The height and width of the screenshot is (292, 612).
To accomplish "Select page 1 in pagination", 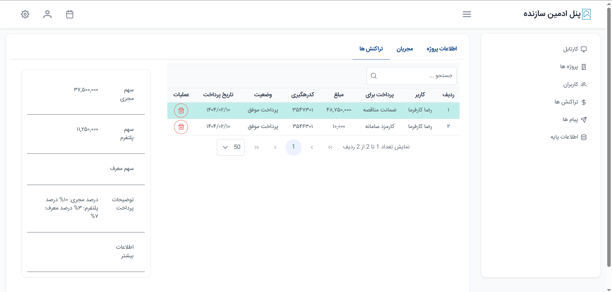I will 293,147.
